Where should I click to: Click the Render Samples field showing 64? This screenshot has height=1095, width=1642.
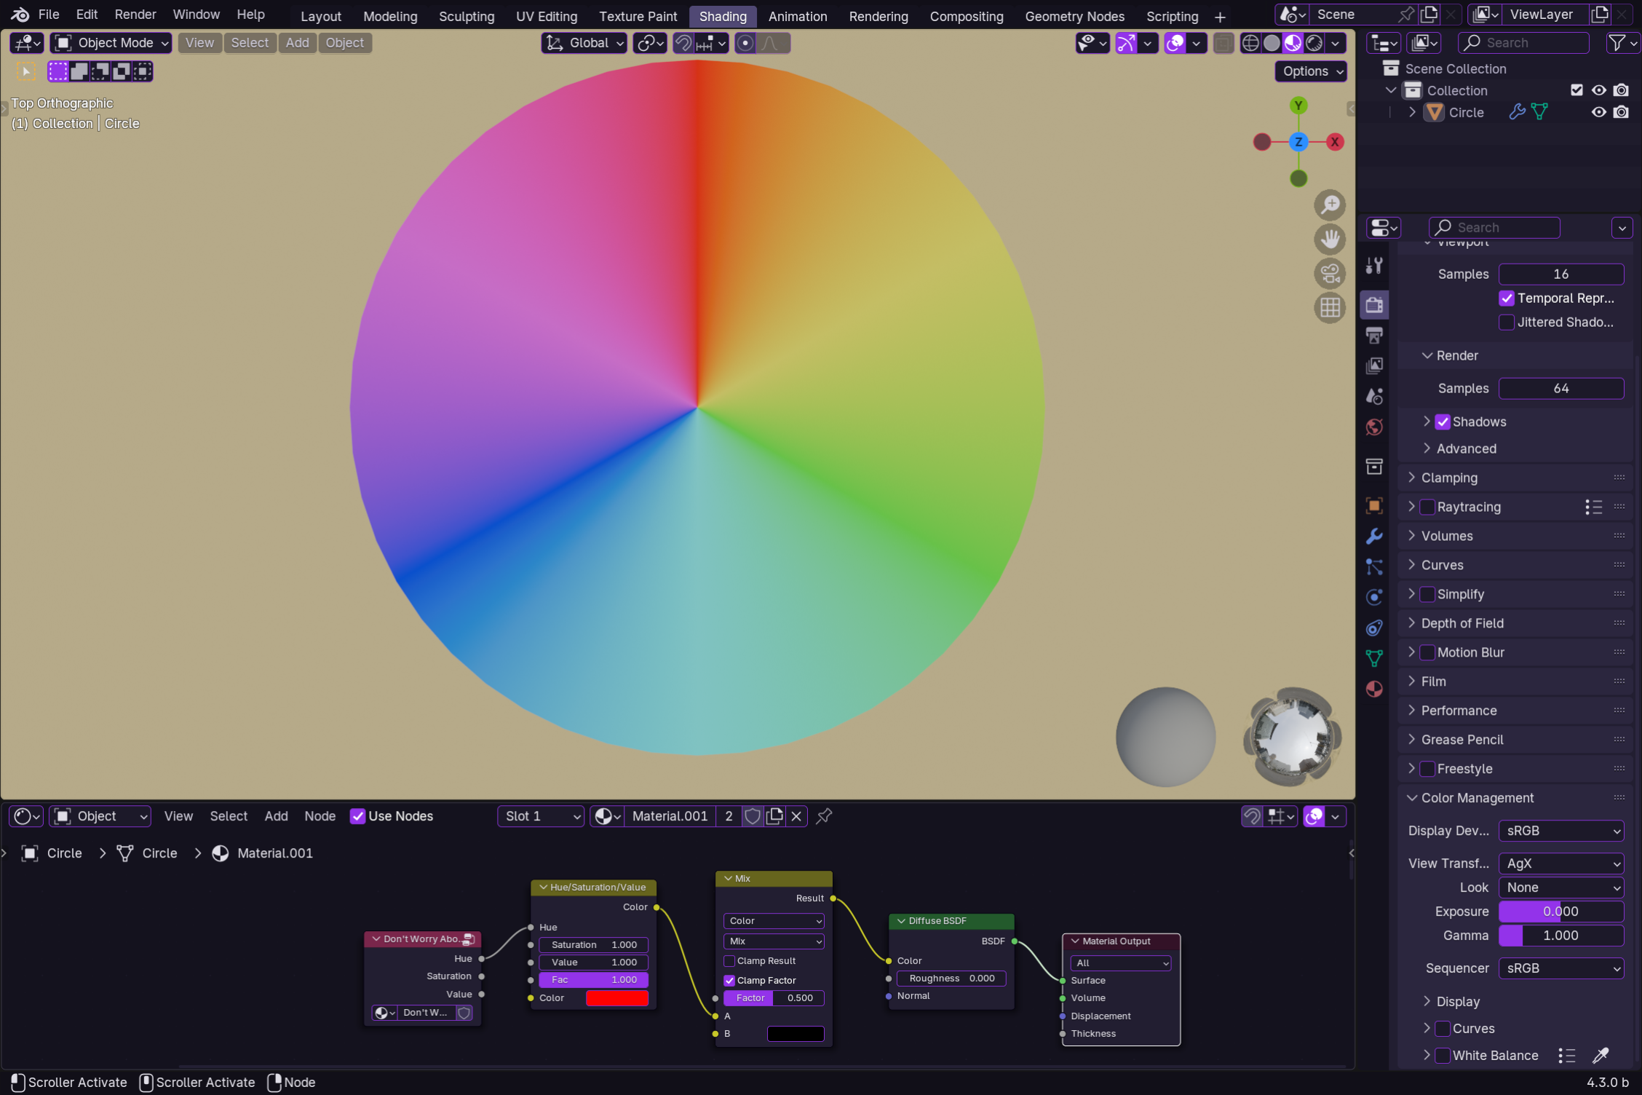(x=1560, y=389)
